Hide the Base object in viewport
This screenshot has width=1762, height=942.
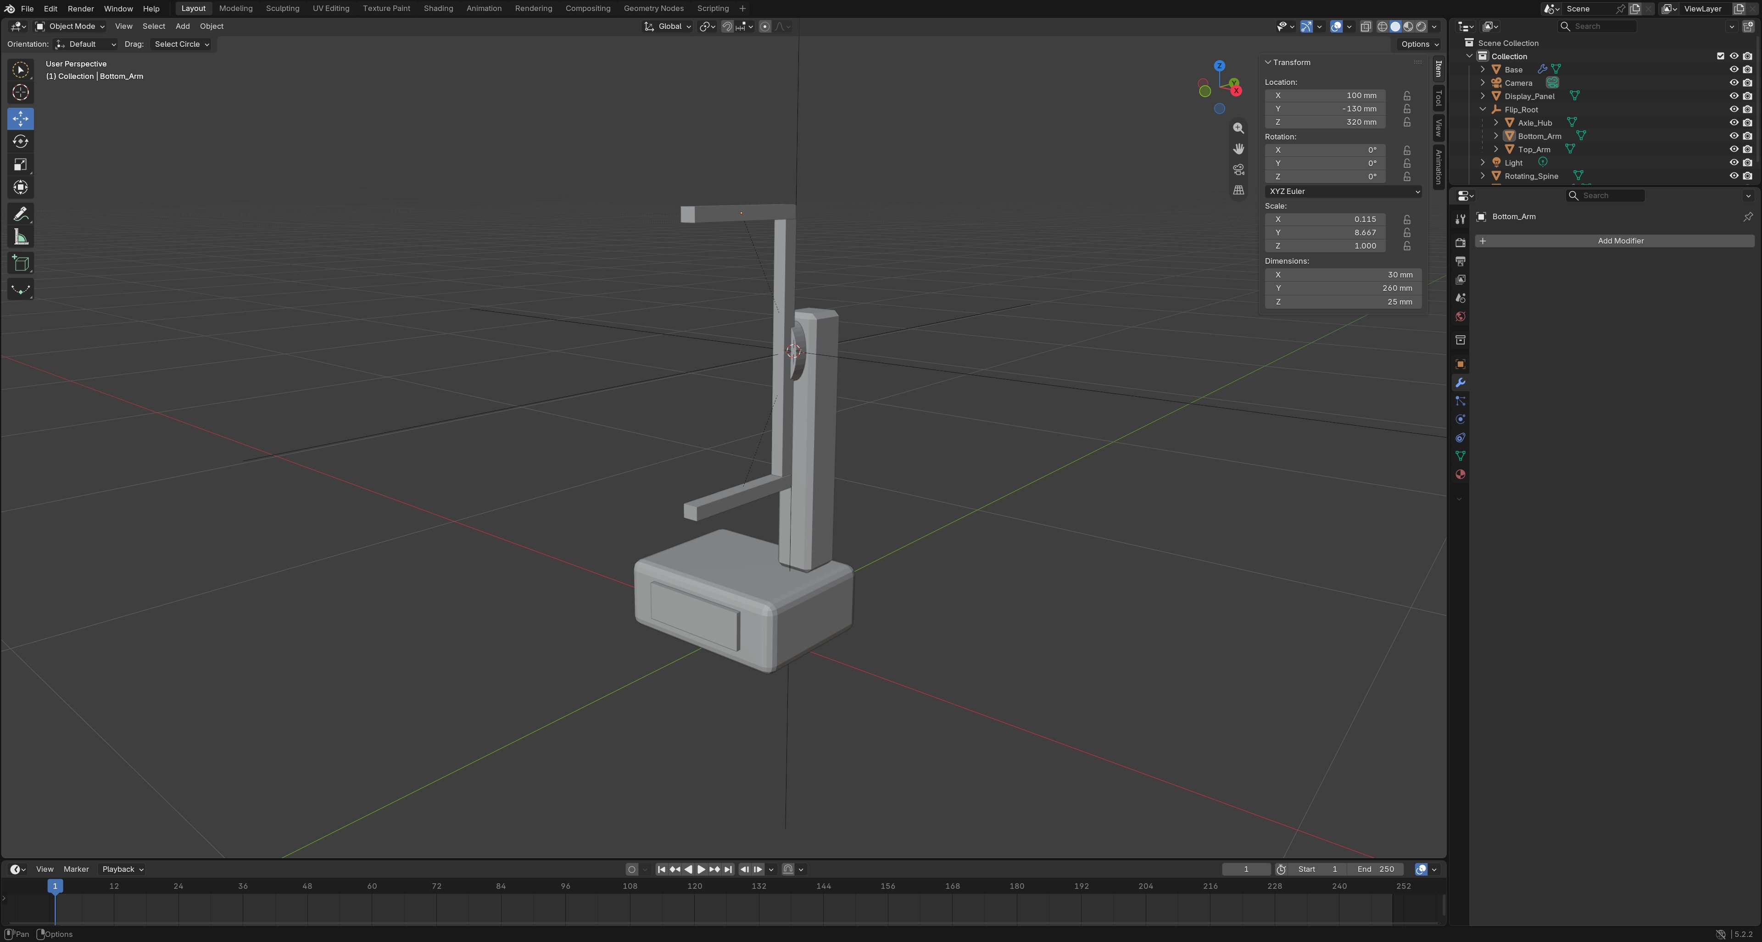tap(1734, 69)
